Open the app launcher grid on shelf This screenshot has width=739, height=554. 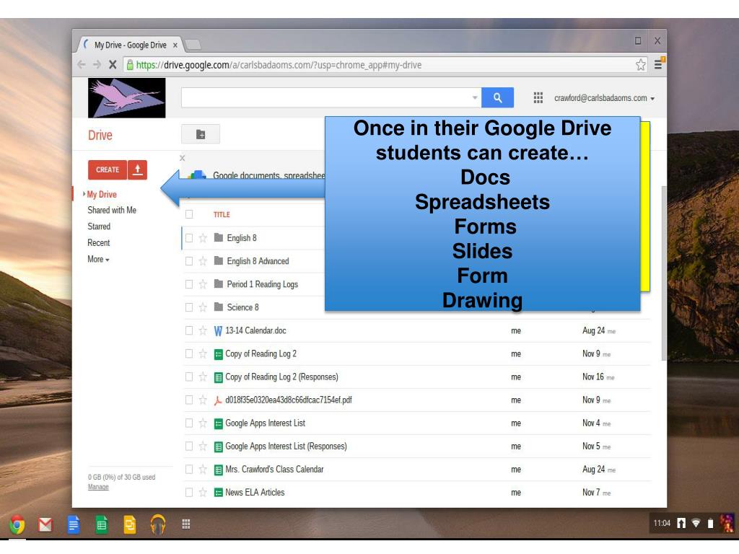(186, 524)
